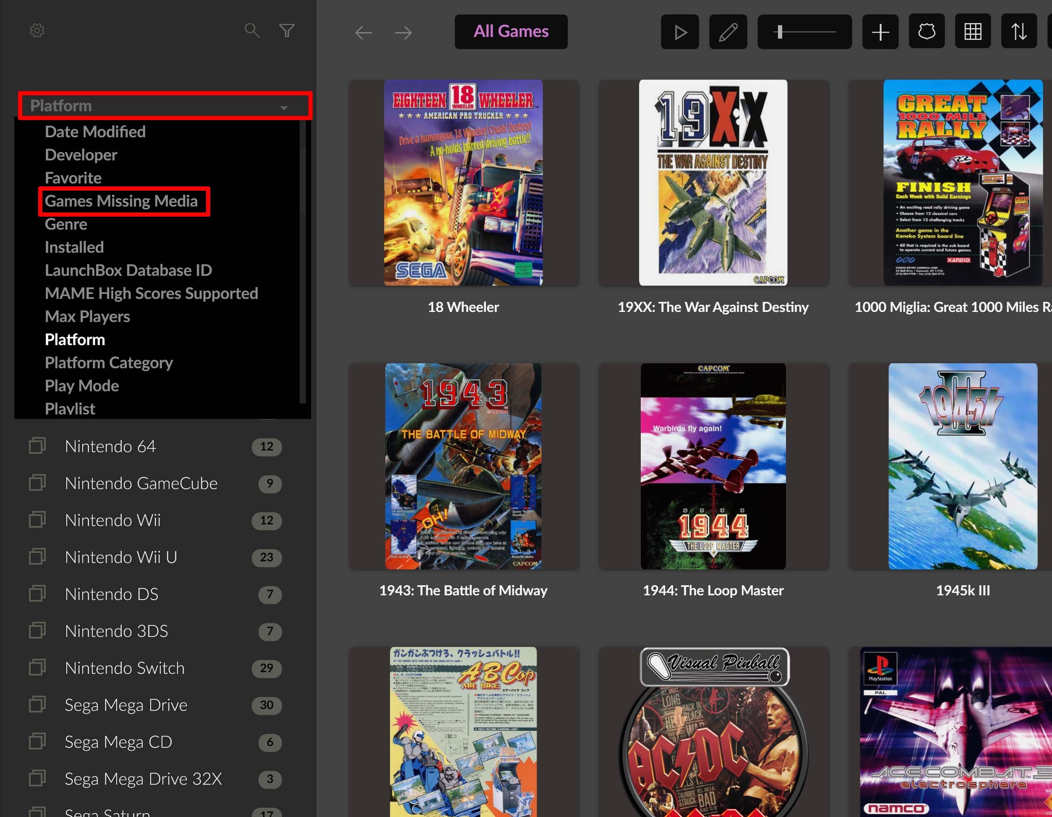Click Nintendo Wii U platform icon

coord(37,557)
